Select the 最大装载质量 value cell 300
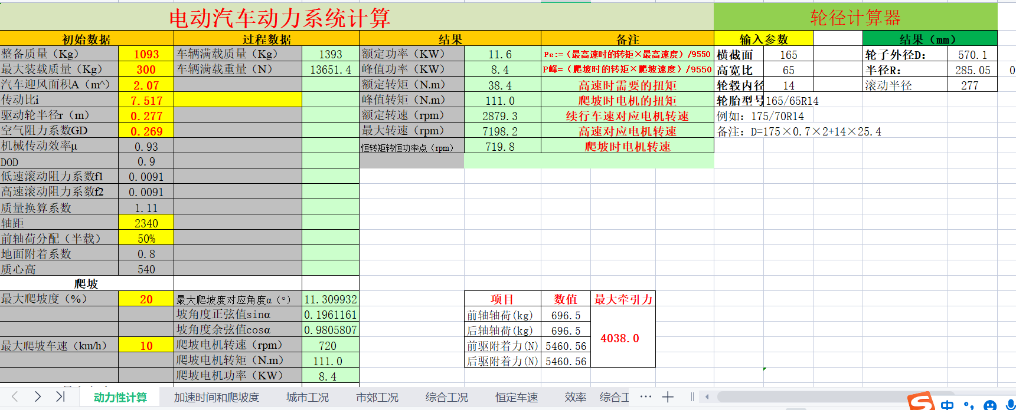 pyautogui.click(x=146, y=70)
